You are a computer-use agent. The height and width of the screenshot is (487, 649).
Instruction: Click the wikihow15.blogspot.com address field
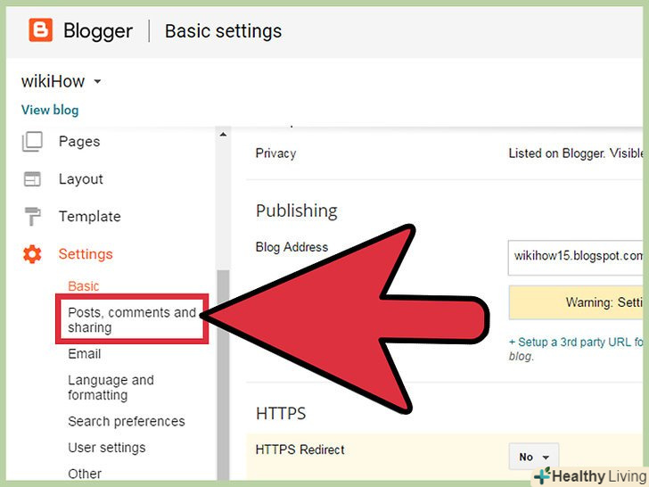[x=575, y=258]
